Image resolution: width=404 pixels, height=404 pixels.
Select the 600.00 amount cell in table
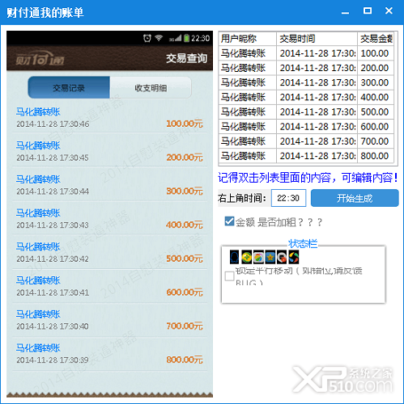pyautogui.click(x=376, y=127)
